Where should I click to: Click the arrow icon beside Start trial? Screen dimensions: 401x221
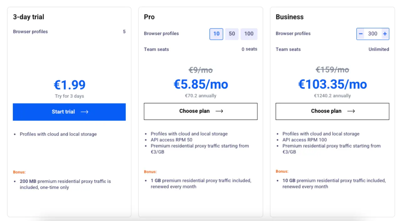(x=84, y=112)
